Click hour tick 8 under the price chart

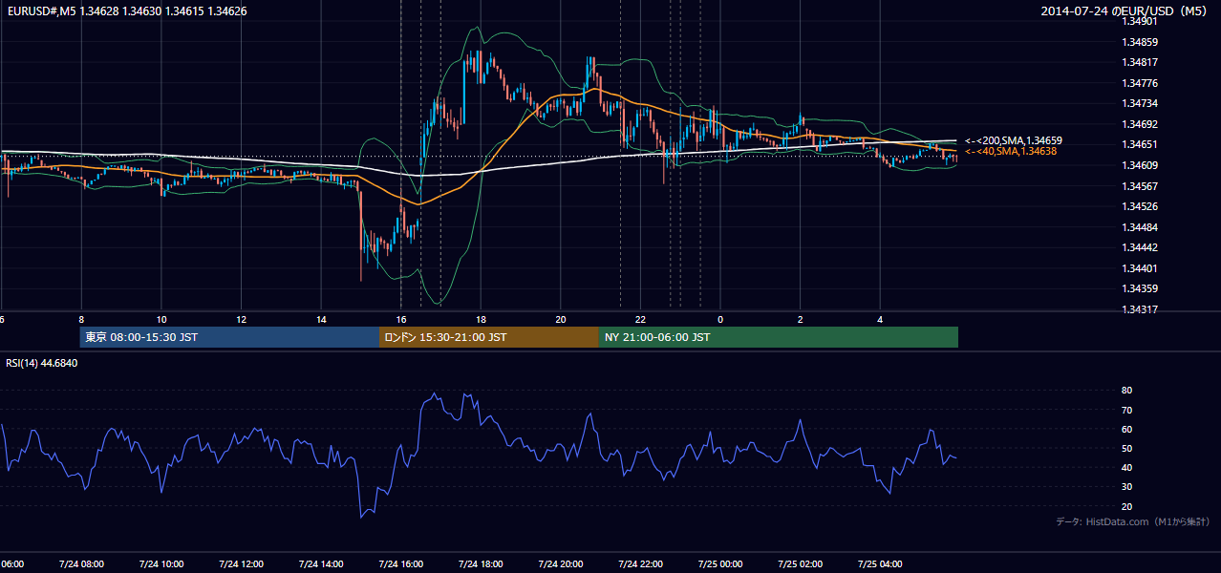[81, 319]
